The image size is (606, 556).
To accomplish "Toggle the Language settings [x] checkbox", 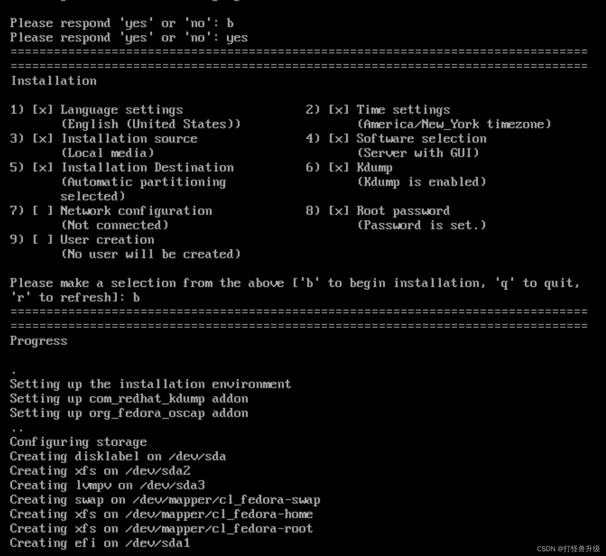I will (43, 110).
